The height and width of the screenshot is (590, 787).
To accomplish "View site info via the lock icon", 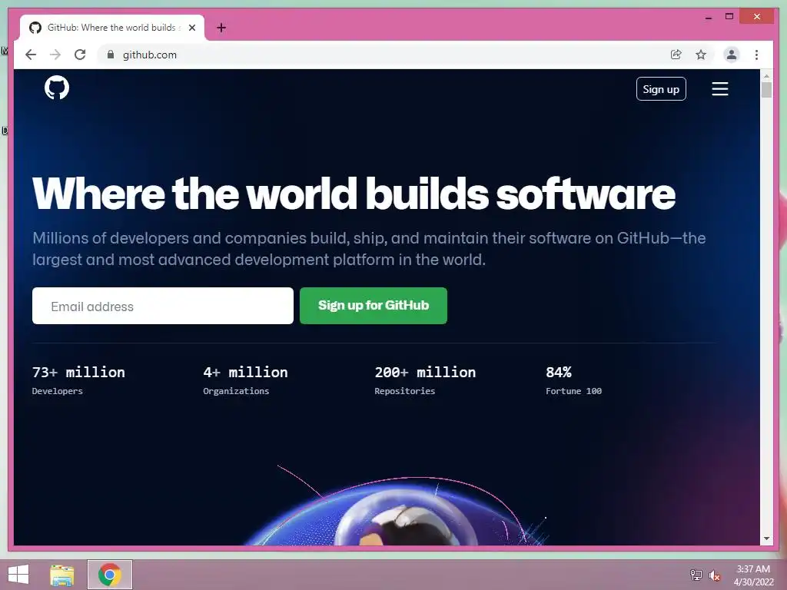I will (x=111, y=55).
